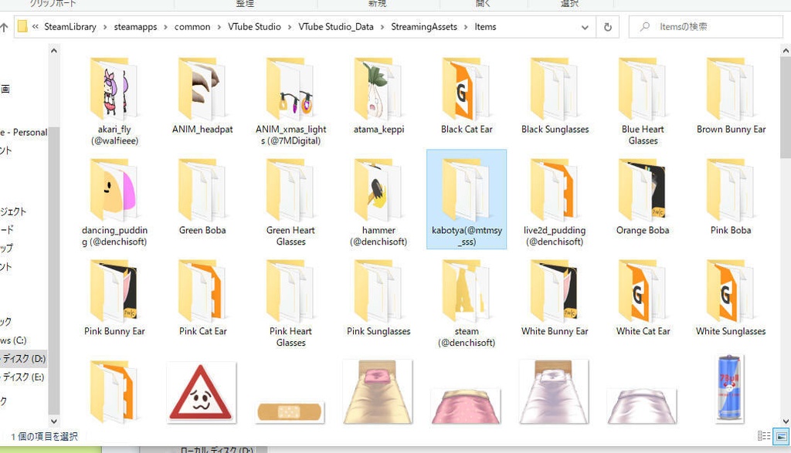Select the Black Sunglasses folder

pyautogui.click(x=555, y=96)
